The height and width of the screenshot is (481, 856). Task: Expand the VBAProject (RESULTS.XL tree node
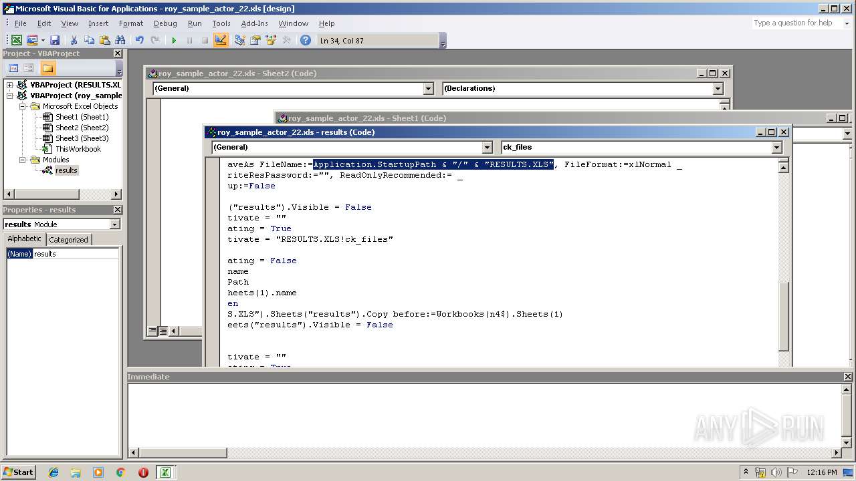(10, 85)
